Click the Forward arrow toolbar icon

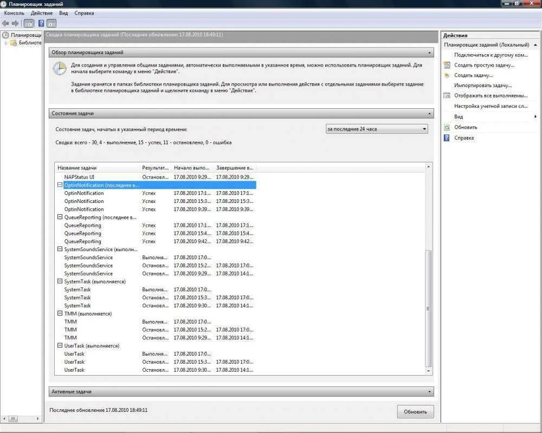click(x=15, y=23)
